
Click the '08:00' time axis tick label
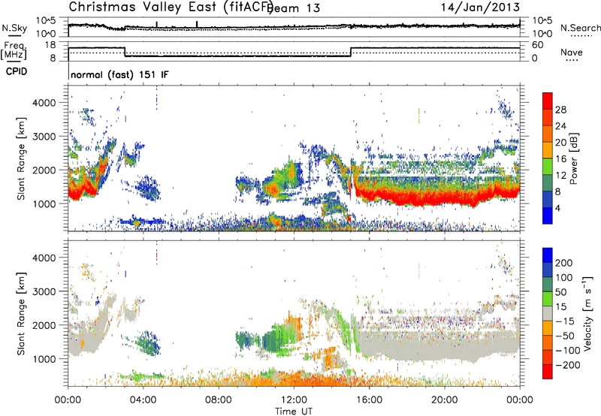click(219, 400)
